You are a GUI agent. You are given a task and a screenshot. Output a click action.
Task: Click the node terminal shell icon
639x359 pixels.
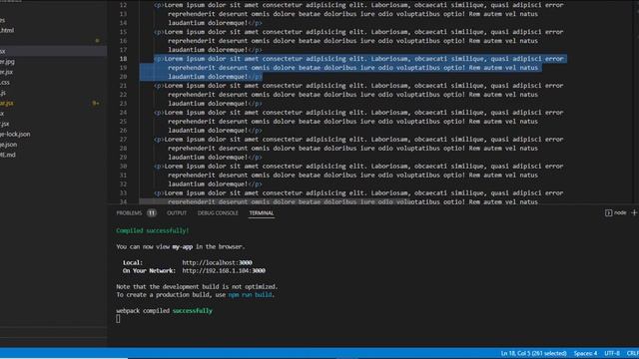click(608, 212)
